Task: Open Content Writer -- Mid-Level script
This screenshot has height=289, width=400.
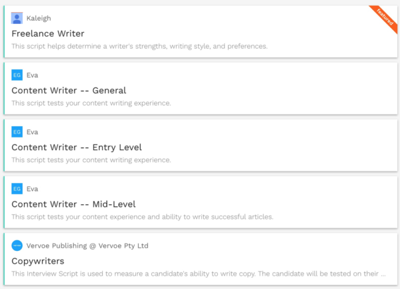Action: 73,204
